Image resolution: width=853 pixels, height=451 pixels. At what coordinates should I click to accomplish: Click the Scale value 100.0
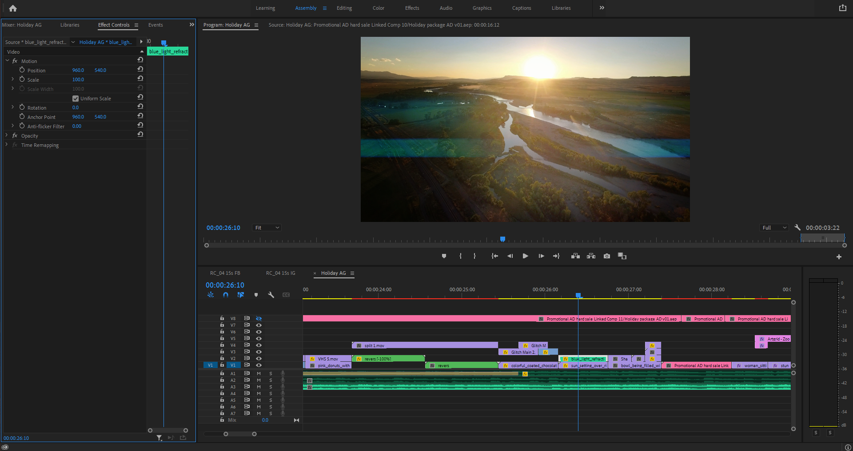[x=78, y=79]
